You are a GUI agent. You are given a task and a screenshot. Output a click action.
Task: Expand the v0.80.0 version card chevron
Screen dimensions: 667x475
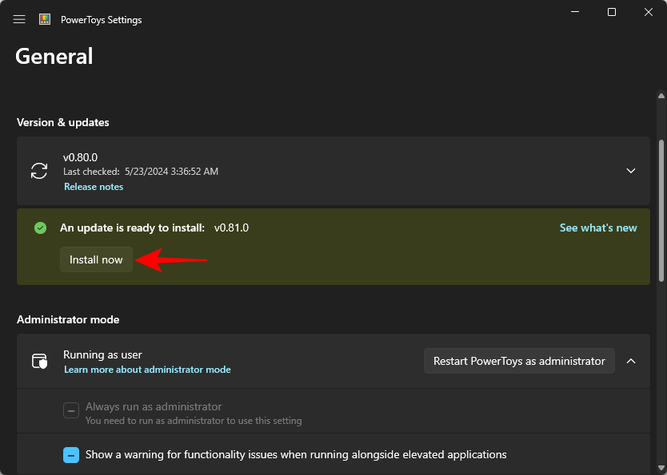[x=631, y=171]
